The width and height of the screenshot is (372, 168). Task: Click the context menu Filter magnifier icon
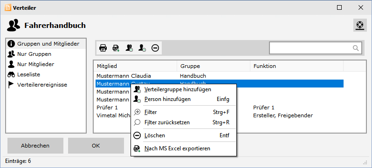click(x=137, y=112)
